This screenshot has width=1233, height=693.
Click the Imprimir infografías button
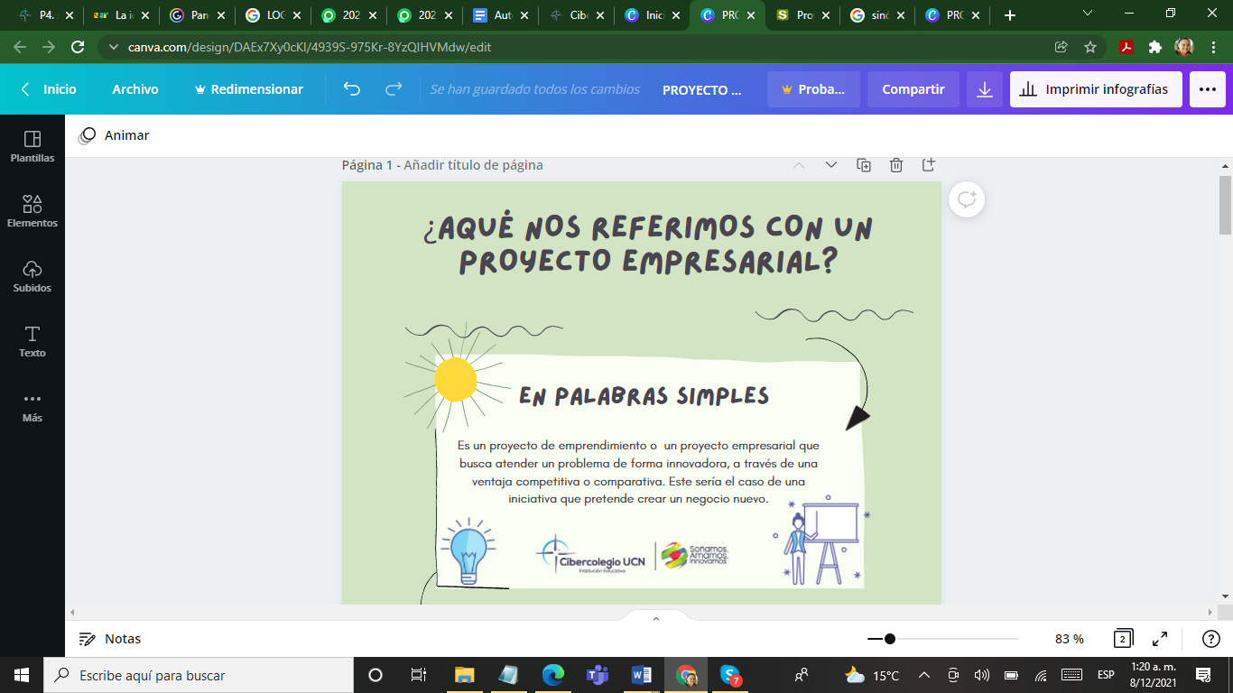[1095, 89]
